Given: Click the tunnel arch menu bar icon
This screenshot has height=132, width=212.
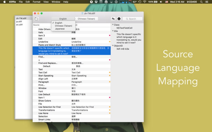Looking at the screenshot, I should (x=106, y=2).
